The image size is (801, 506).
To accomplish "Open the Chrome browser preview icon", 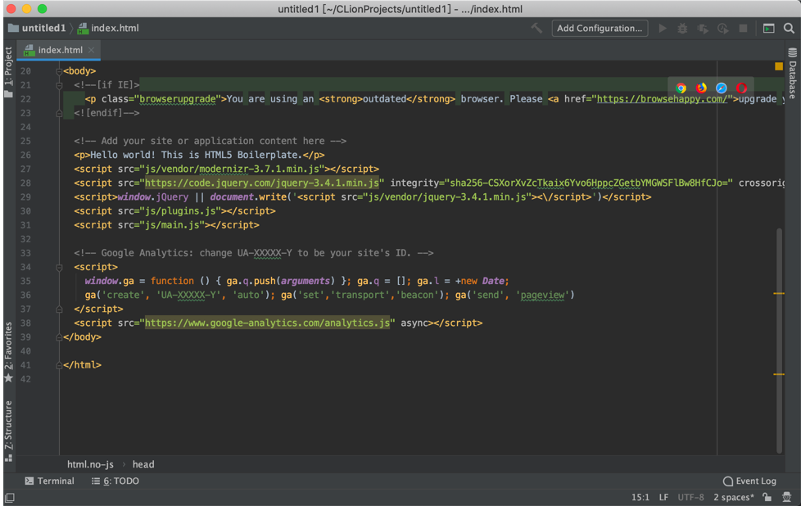I will pyautogui.click(x=681, y=87).
